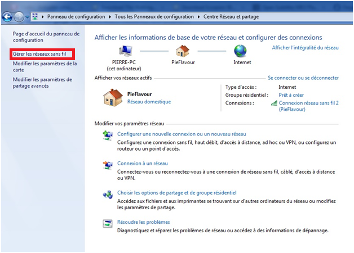Open Page d'accueil du panneau de configuration
Viewport: 354px width, 253px height.
pos(46,37)
